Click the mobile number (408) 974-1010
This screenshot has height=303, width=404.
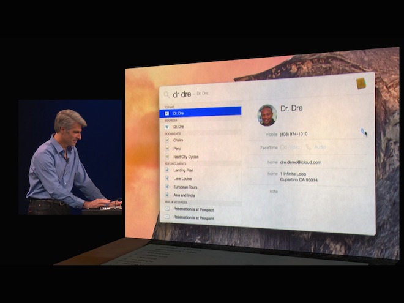point(293,134)
